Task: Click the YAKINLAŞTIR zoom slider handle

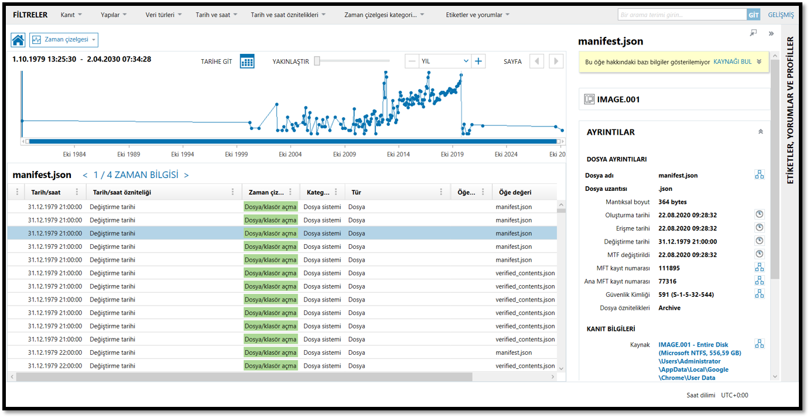Action: [317, 61]
